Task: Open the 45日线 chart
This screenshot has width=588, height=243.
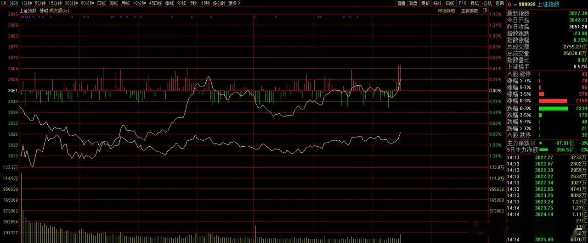Action: point(156,3)
